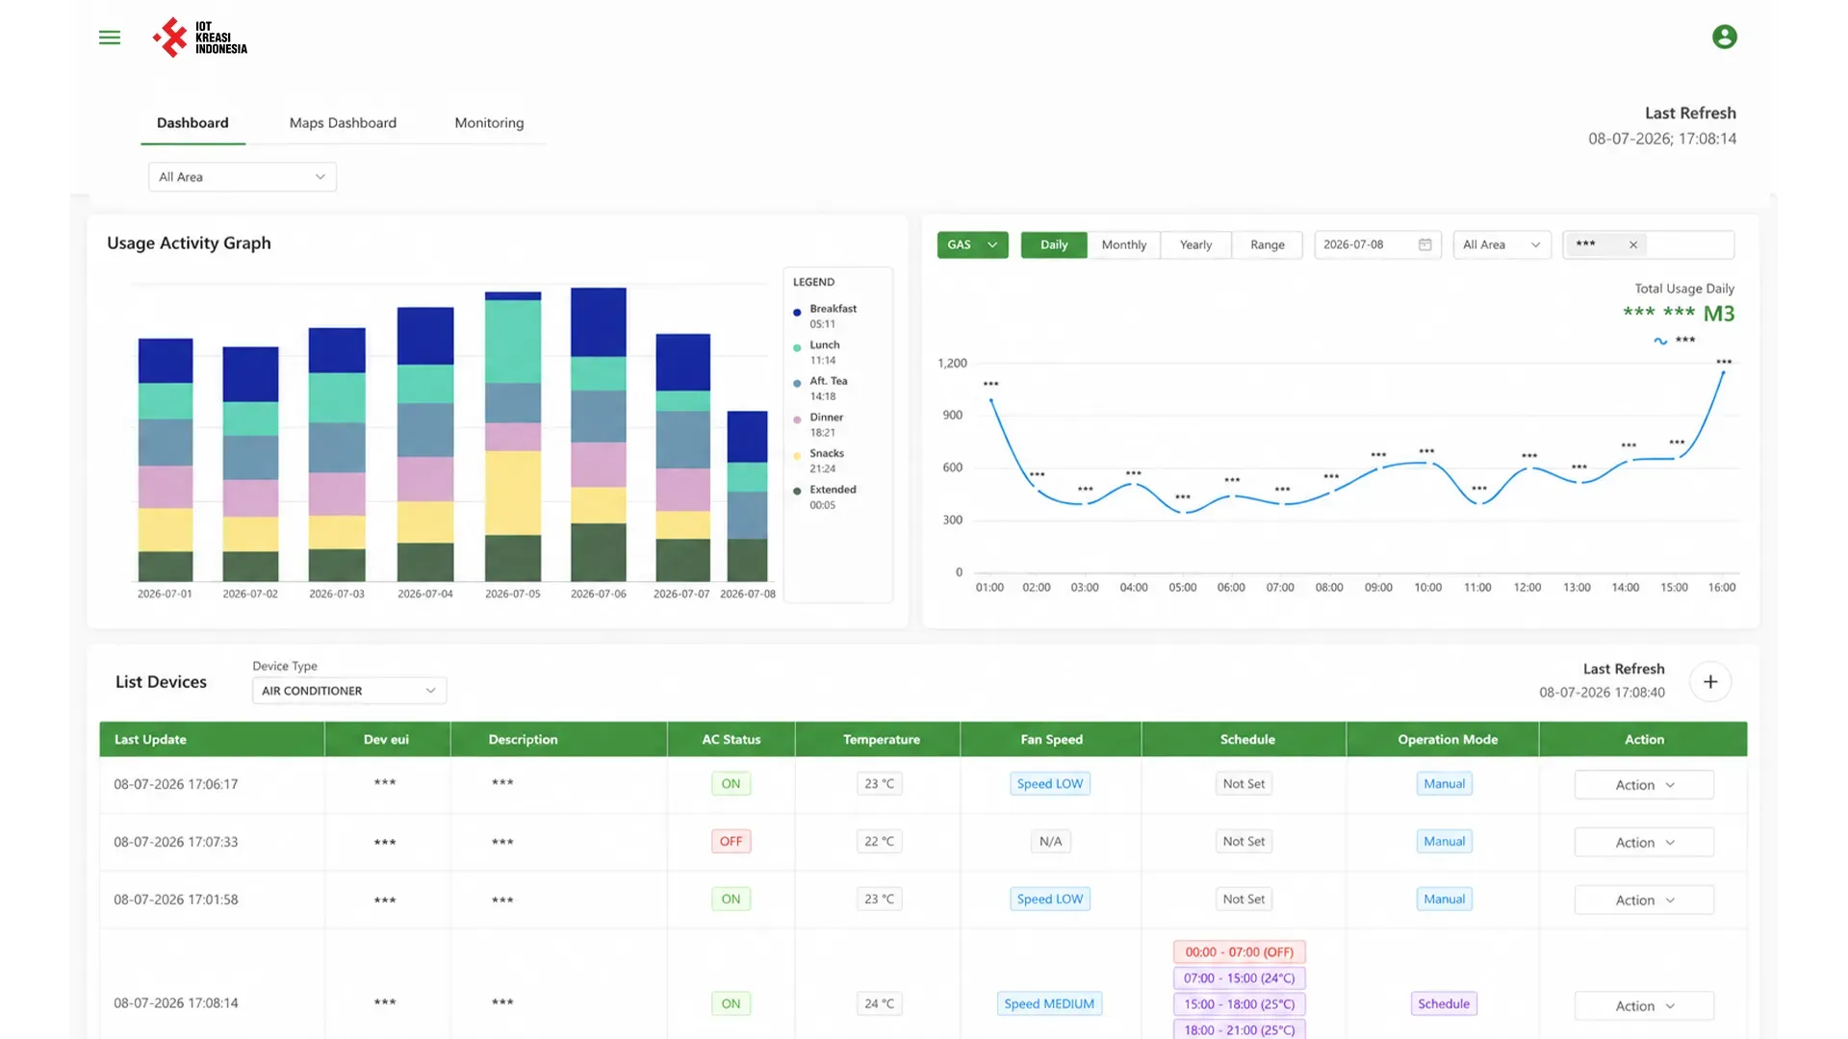
Task: Select the Yearly period option
Action: (1196, 244)
